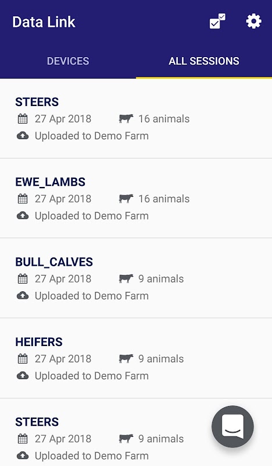
Task: Open the first STEERS session
Action: click(x=136, y=118)
